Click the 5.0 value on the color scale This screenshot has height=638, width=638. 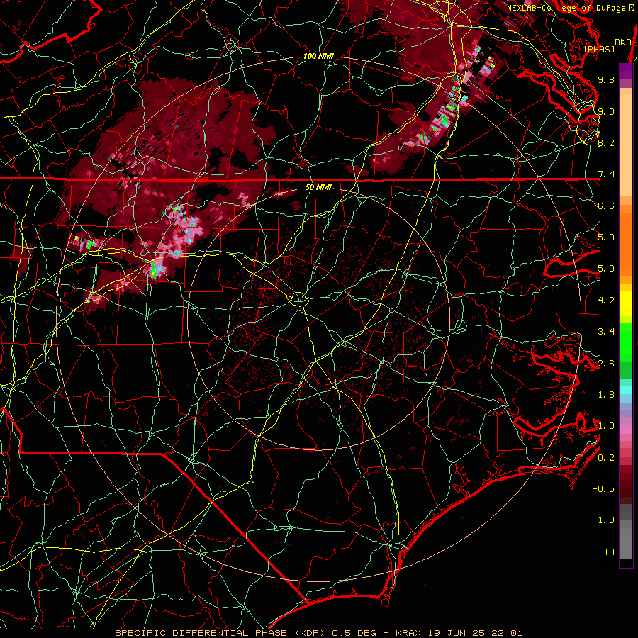(x=606, y=269)
